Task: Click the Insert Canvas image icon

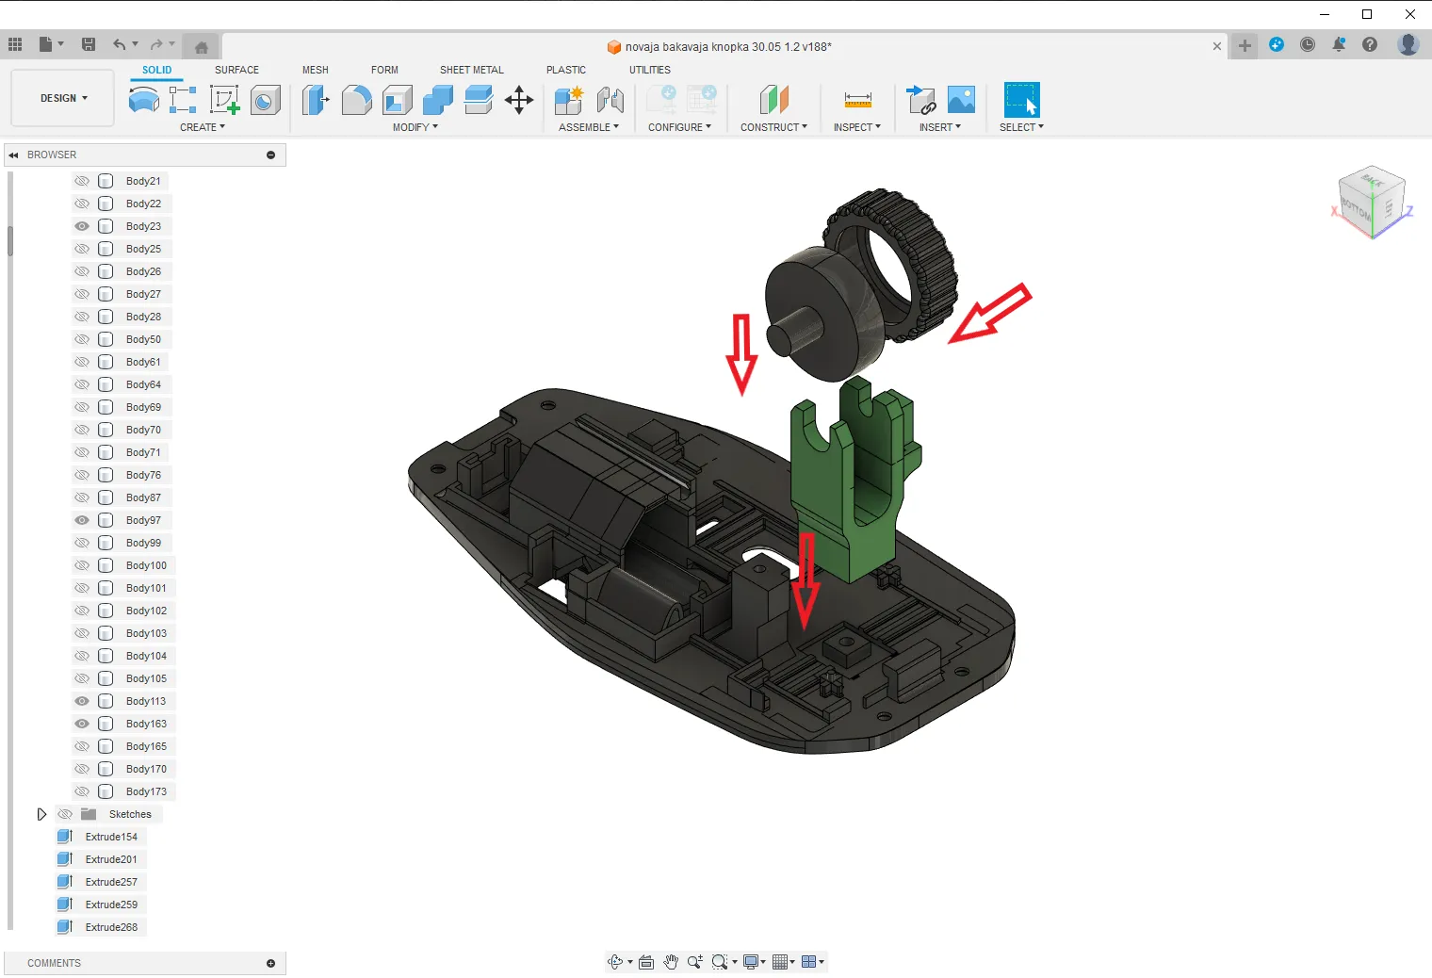Action: point(961,99)
